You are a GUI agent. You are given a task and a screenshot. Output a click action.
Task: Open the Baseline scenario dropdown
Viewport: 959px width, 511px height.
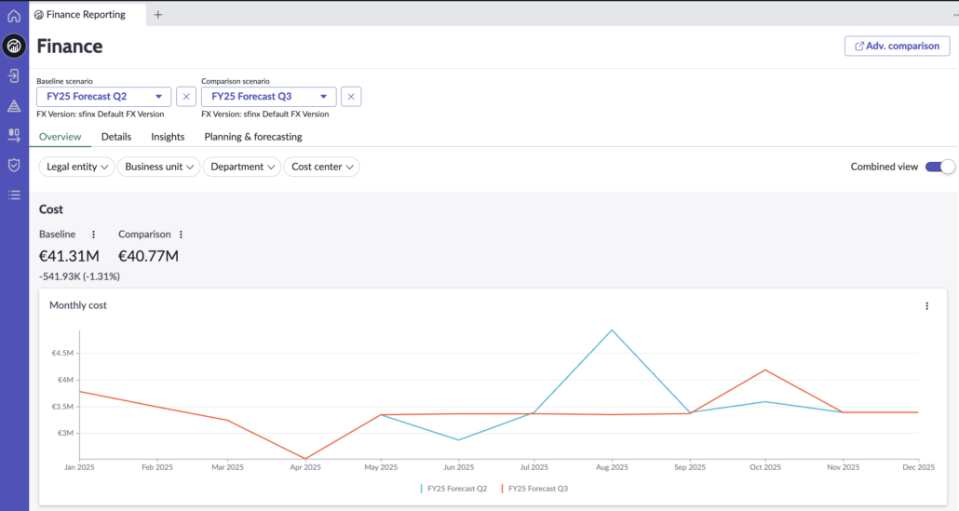[103, 97]
